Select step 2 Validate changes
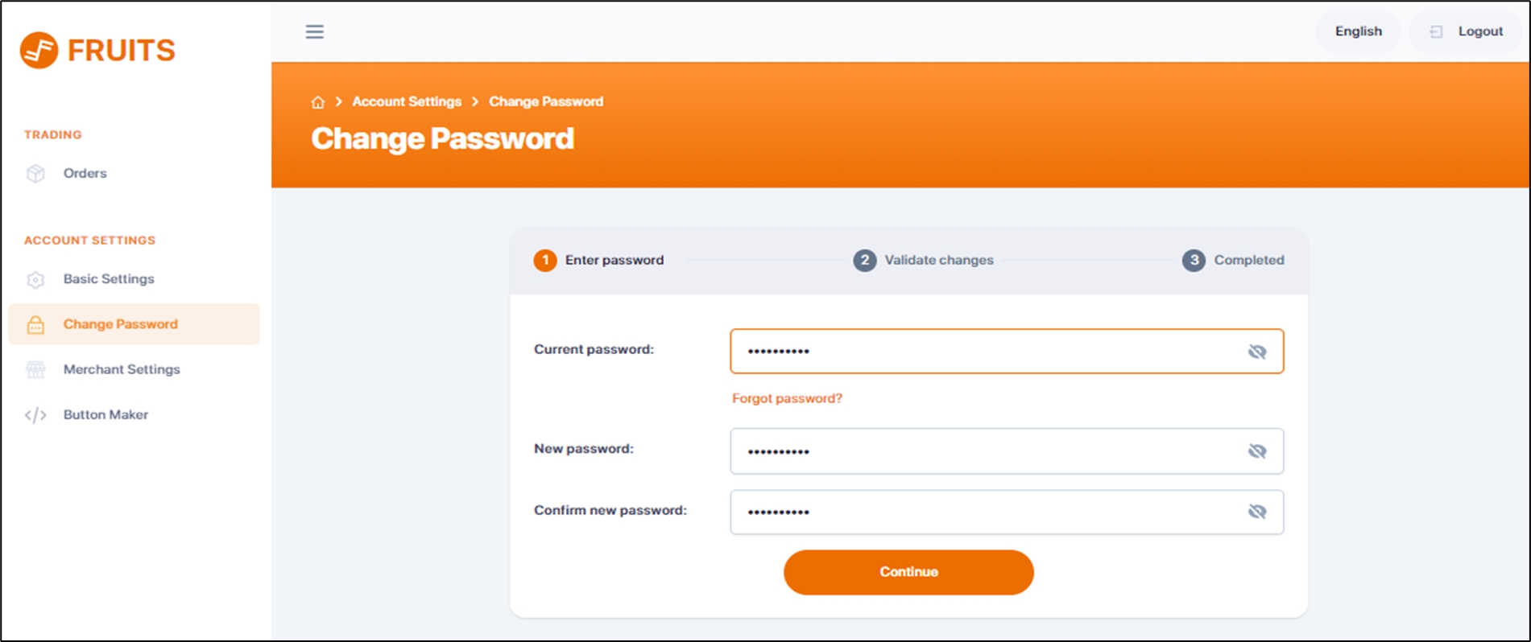Image resolution: width=1531 pixels, height=642 pixels. coord(924,260)
